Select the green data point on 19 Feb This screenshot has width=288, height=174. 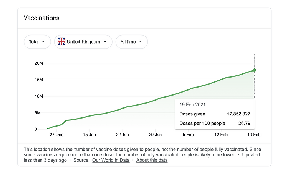point(254,70)
